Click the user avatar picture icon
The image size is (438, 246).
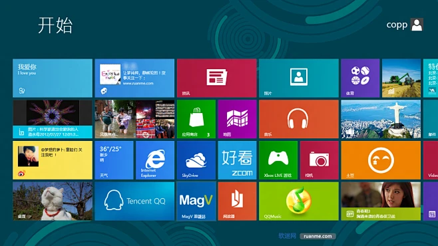coord(417,25)
